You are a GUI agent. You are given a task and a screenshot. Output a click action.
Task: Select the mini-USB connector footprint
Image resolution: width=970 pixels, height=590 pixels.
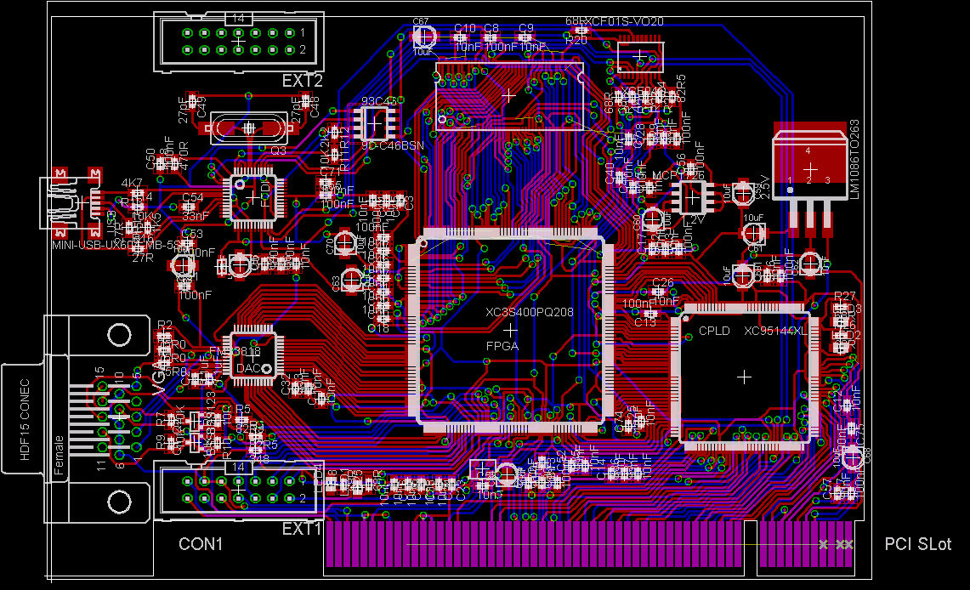(71, 202)
